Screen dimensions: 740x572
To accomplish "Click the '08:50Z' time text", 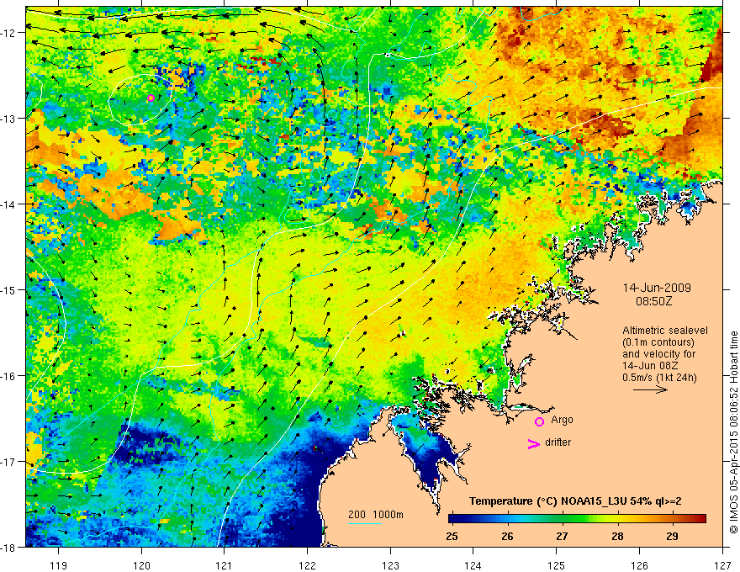I will click(x=653, y=301).
